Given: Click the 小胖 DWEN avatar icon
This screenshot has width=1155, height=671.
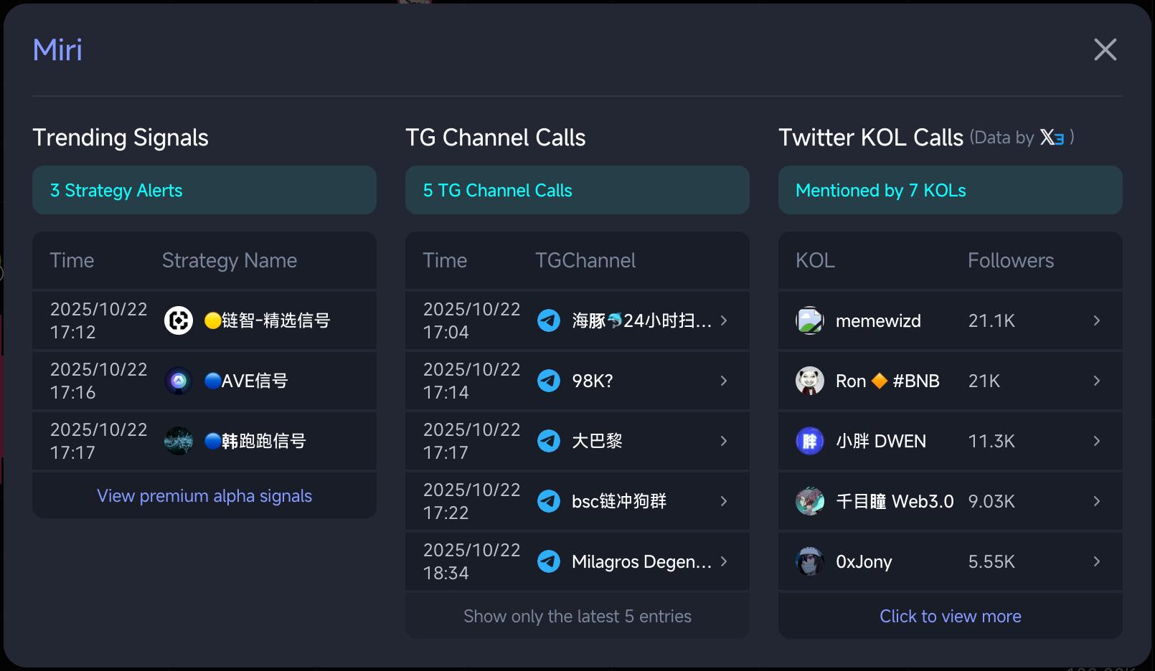Looking at the screenshot, I should click(x=810, y=441).
